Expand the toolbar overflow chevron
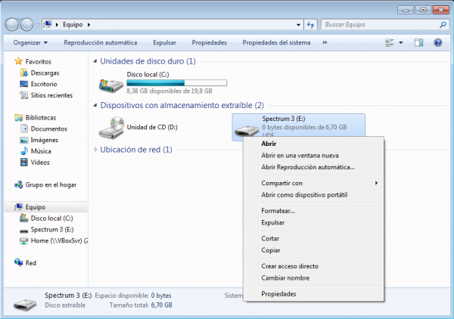This screenshot has width=454, height=319. (x=325, y=43)
